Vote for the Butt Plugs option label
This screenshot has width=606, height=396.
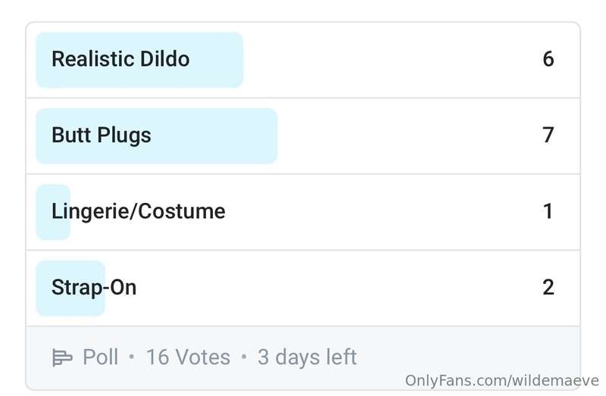pyautogui.click(x=102, y=136)
